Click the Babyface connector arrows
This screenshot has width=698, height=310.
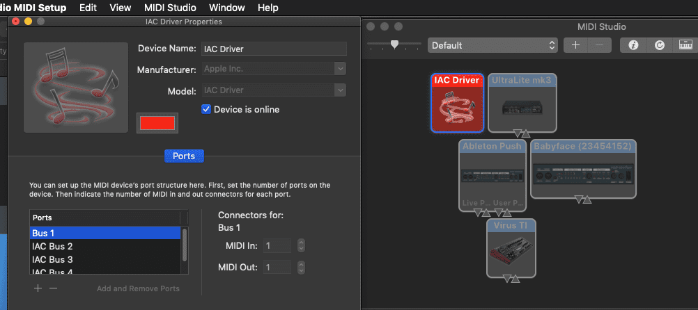(x=582, y=199)
